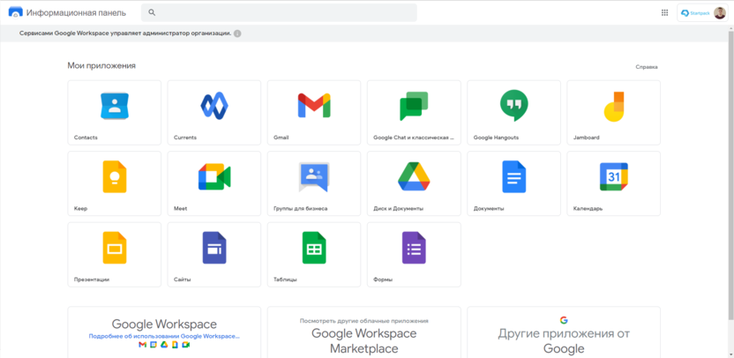This screenshot has width=734, height=358.
Task: Open the Meet camera icon
Action: 214,177
